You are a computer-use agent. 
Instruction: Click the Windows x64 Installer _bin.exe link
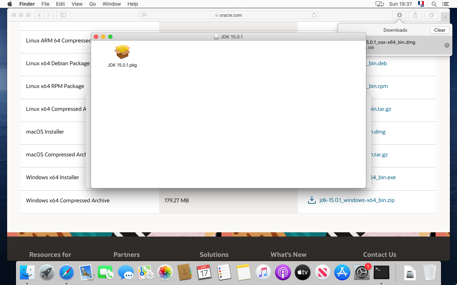click(x=383, y=177)
